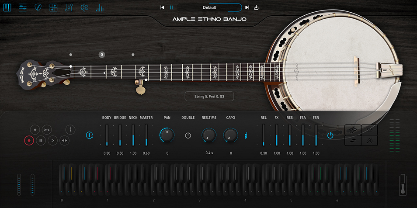
Task: Adjust the FX slider
Action: (277, 135)
